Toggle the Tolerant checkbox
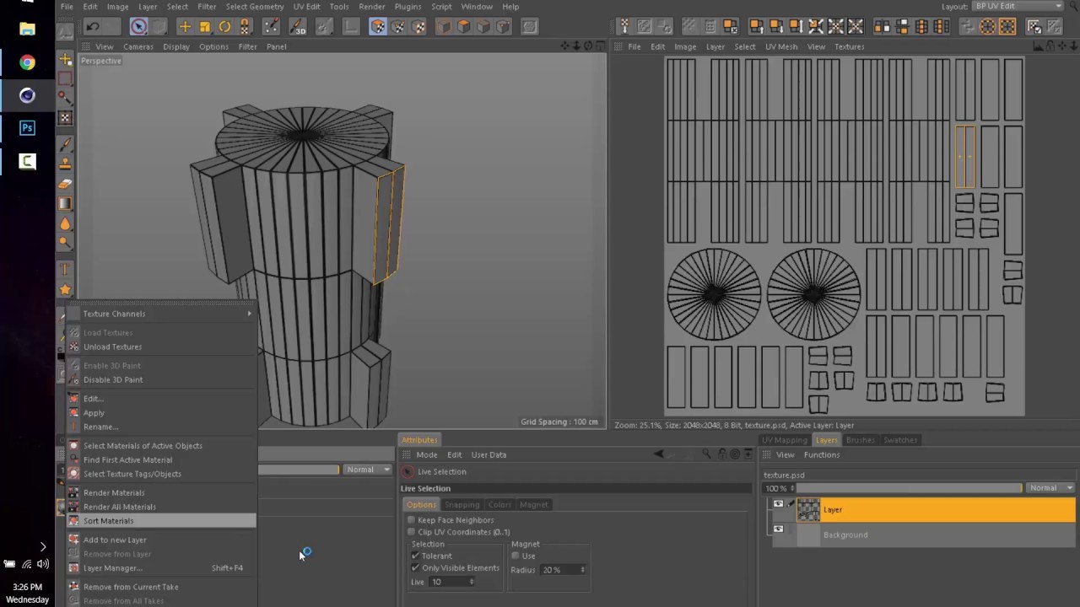The height and width of the screenshot is (607, 1080). pos(415,556)
